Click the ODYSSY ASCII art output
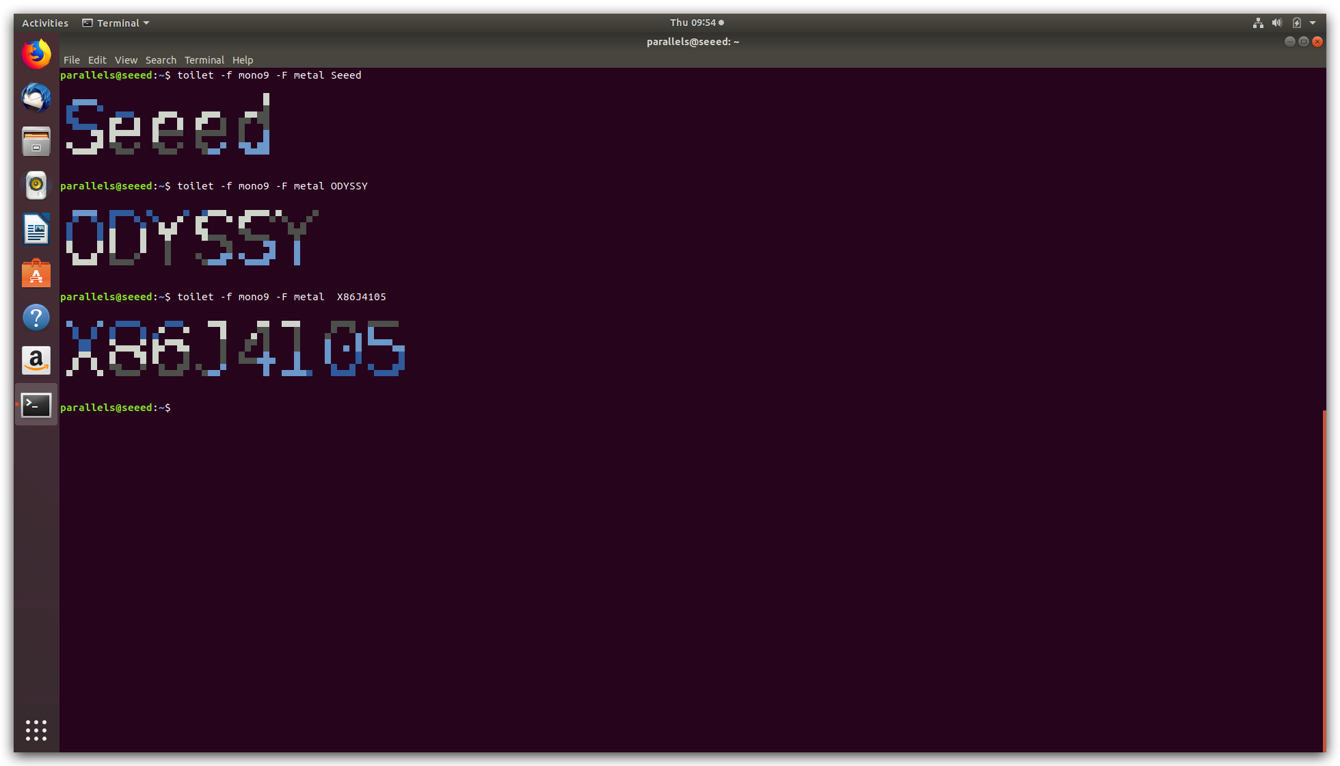Viewport: 1340px width, 766px height. (192, 237)
